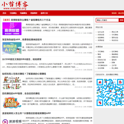Open 电脑赚钱 in the red navigation bar
Image resolution: width=124 pixels, height=124 pixels.
coord(23,13)
